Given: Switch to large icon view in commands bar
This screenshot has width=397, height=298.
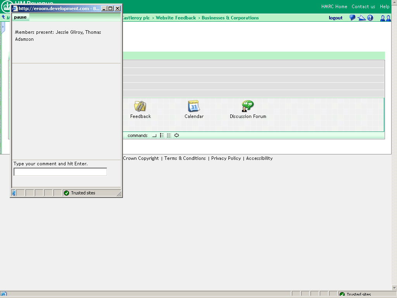Looking at the screenshot, I should (x=154, y=135).
